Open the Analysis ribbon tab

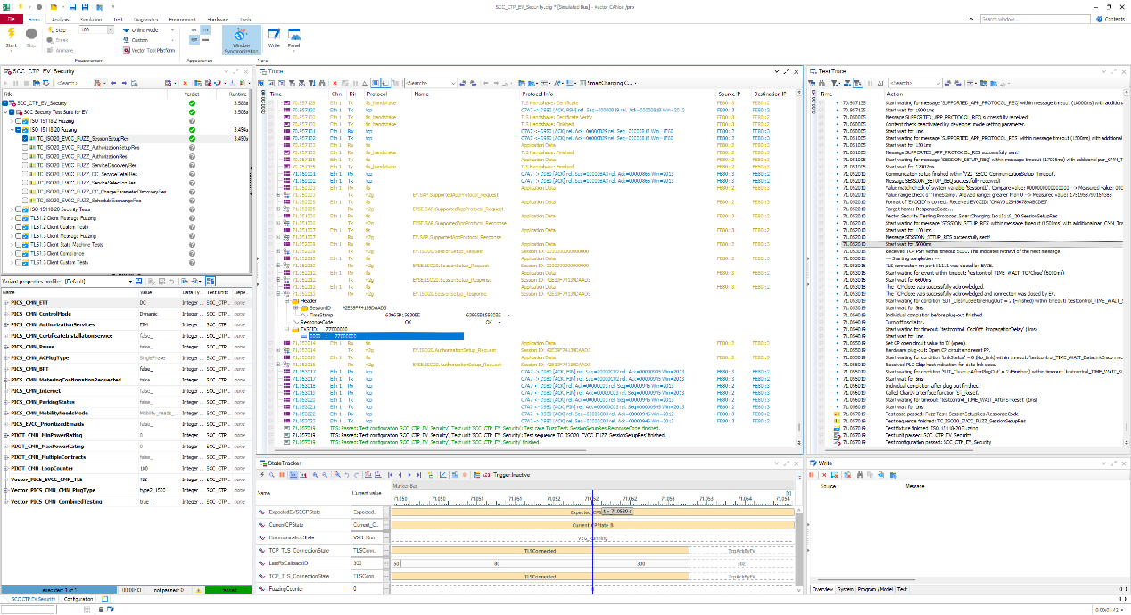coord(61,18)
